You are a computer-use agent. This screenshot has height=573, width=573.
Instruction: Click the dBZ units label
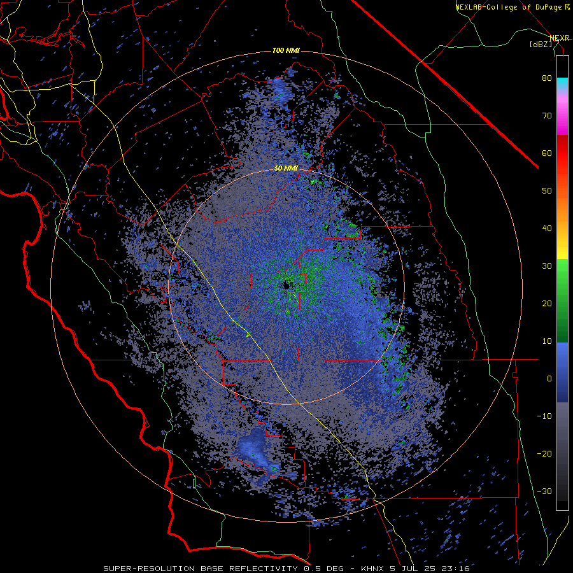pyautogui.click(x=541, y=44)
